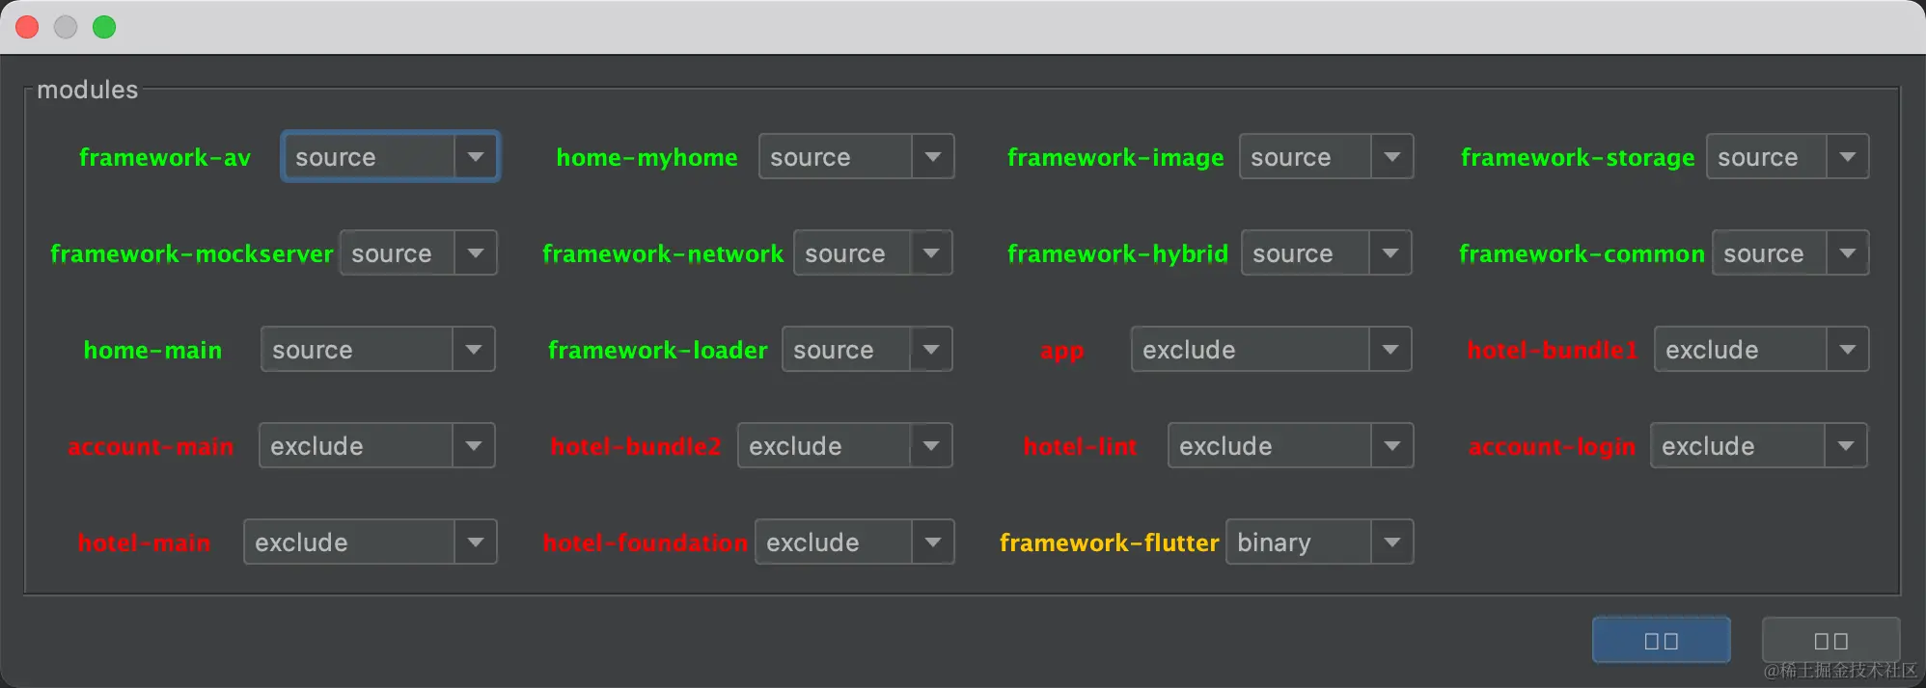Open the home-myhome mode dropdown
The image size is (1926, 688).
click(x=856, y=156)
